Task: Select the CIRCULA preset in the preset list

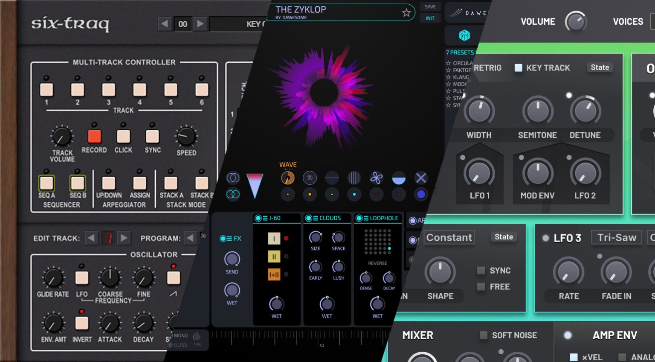Action: (462, 63)
